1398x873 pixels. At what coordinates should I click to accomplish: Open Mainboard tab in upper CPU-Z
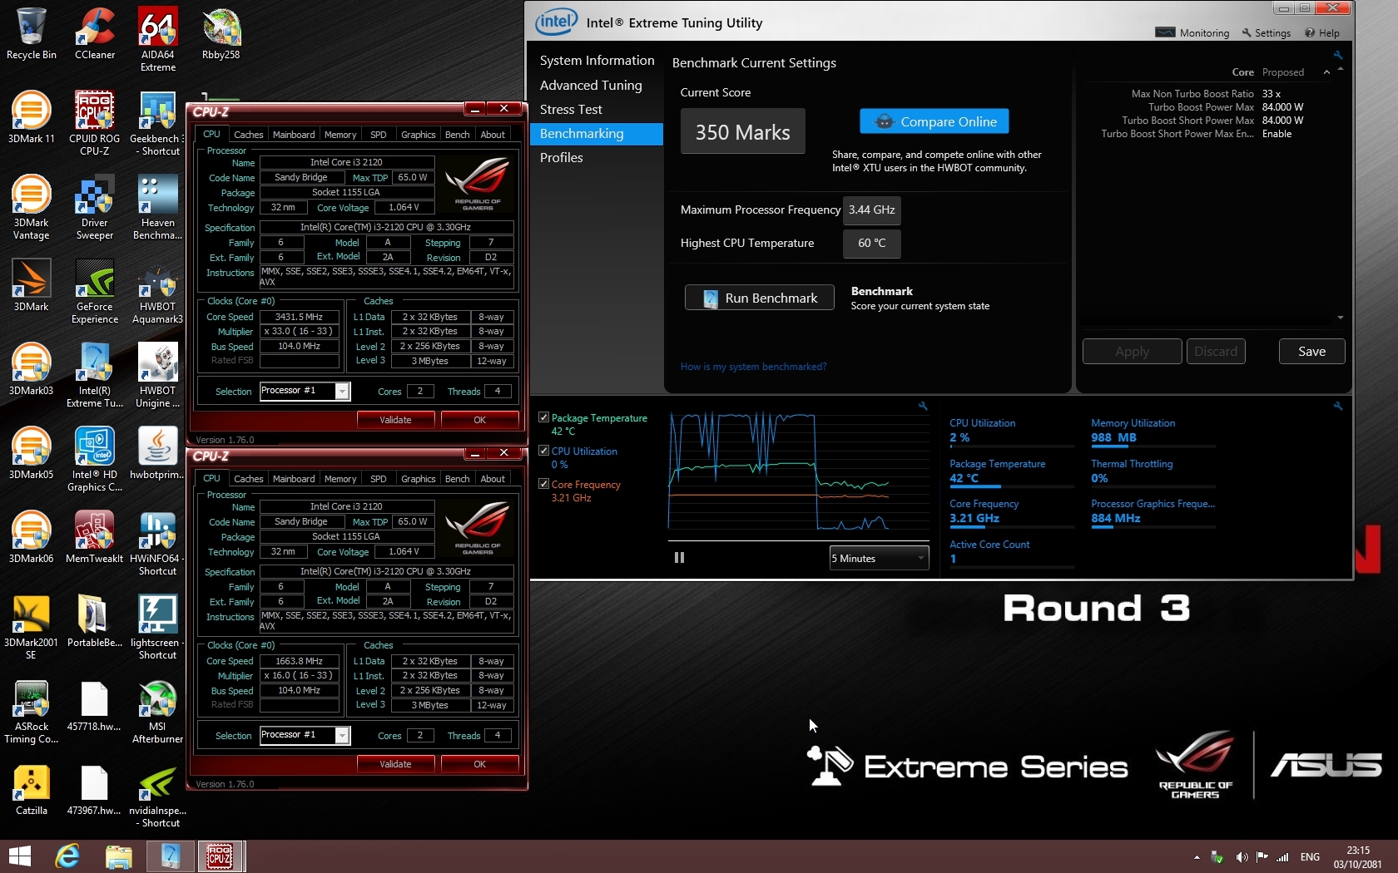click(294, 134)
